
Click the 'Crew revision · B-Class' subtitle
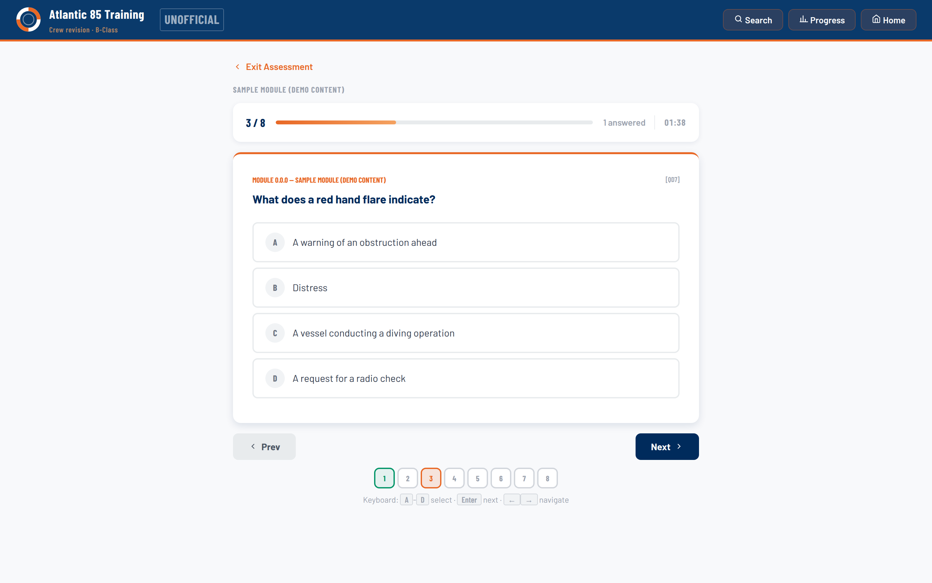point(83,30)
